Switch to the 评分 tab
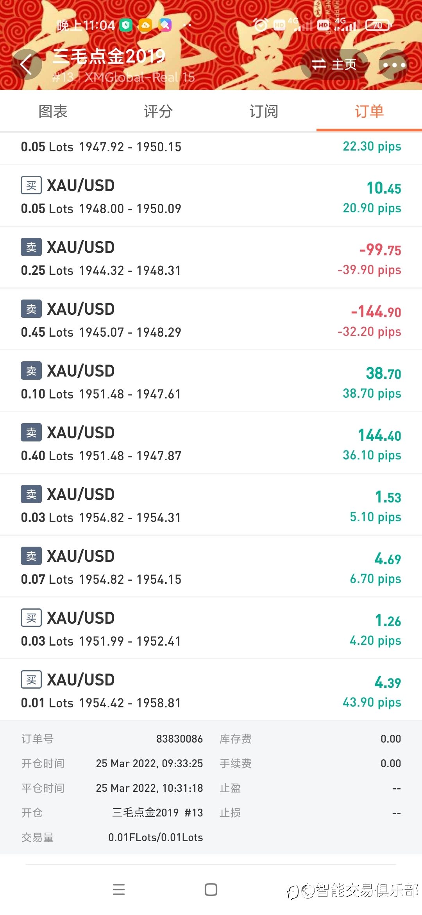The width and height of the screenshot is (422, 915). pos(158,111)
